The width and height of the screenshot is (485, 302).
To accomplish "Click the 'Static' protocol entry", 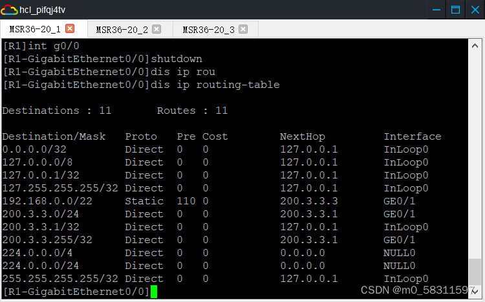I will click(x=144, y=201).
